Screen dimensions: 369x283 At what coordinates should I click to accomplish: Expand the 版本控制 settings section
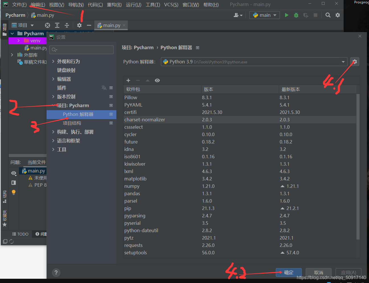click(x=53, y=97)
